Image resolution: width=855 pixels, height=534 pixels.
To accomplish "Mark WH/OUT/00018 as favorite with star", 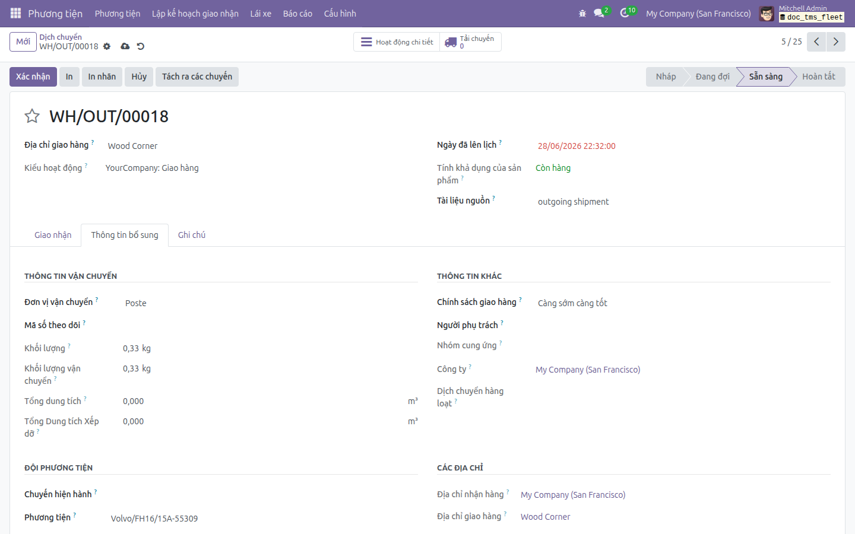I will [x=32, y=116].
